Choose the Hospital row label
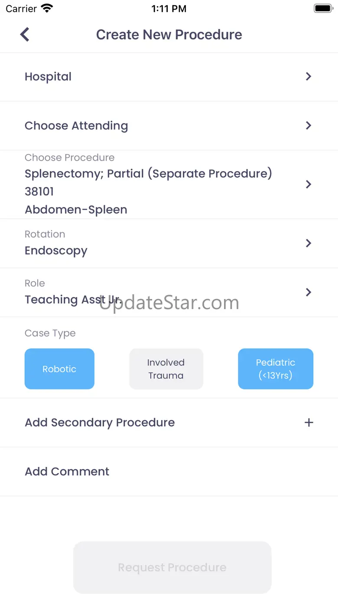Image resolution: width=338 pixels, height=602 pixels. pos(48,76)
